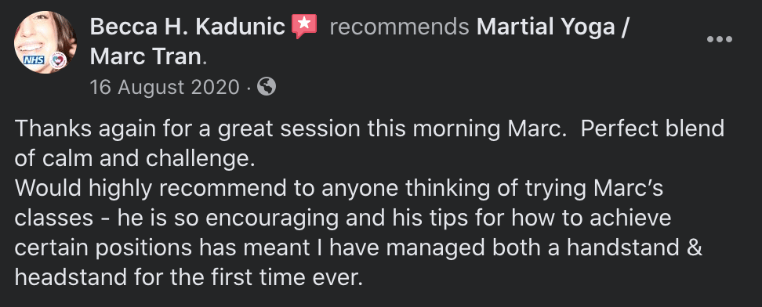This screenshot has width=762, height=307.
Task: Open the three-dot post options menu
Action: 719,40
